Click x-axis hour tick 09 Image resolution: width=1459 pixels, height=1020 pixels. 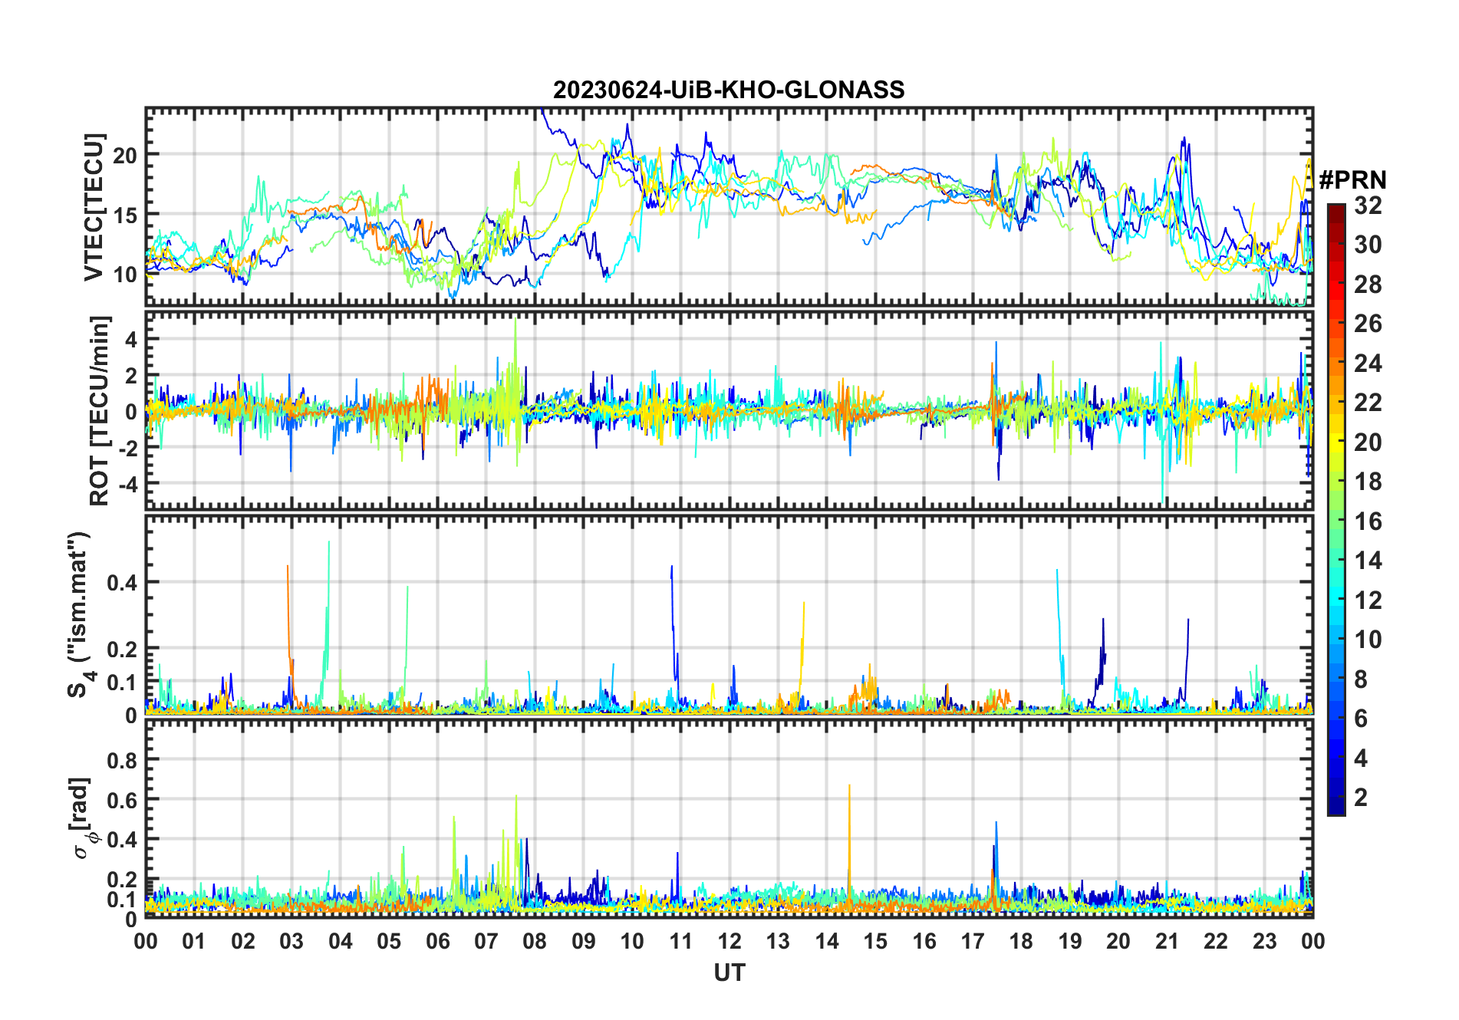point(584,942)
